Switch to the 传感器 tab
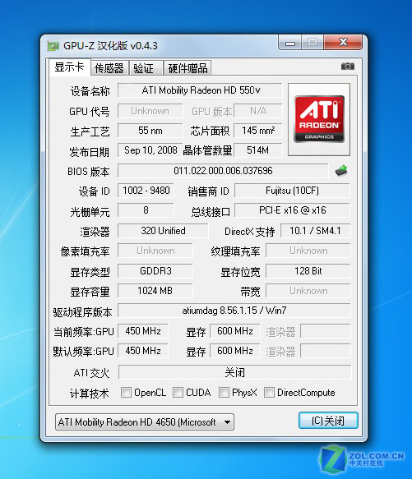412x479 pixels. (x=109, y=68)
